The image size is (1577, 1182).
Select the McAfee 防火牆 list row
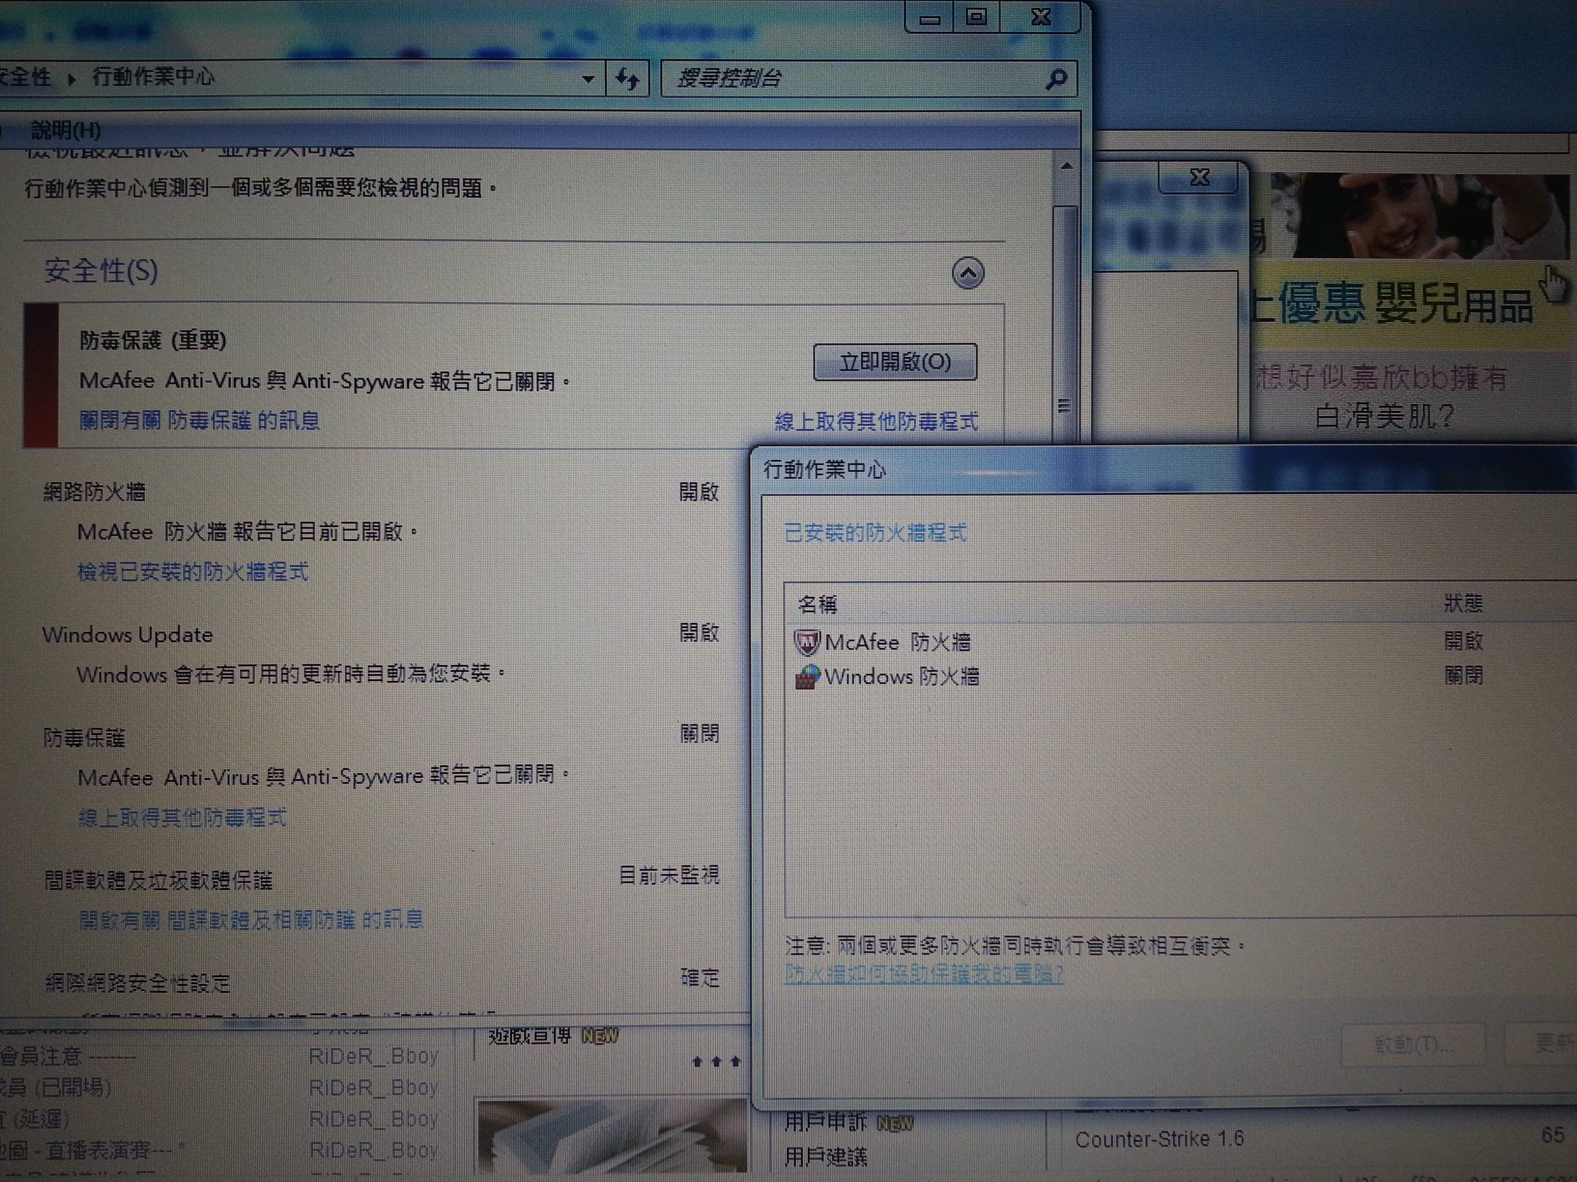click(898, 643)
